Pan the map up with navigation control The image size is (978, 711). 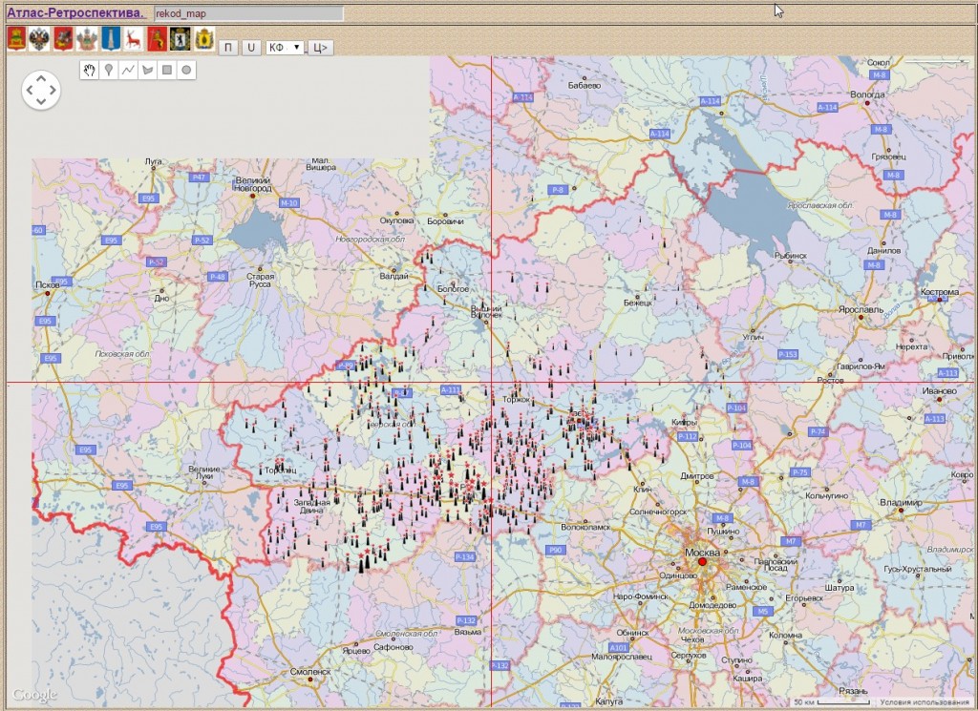coord(40,77)
